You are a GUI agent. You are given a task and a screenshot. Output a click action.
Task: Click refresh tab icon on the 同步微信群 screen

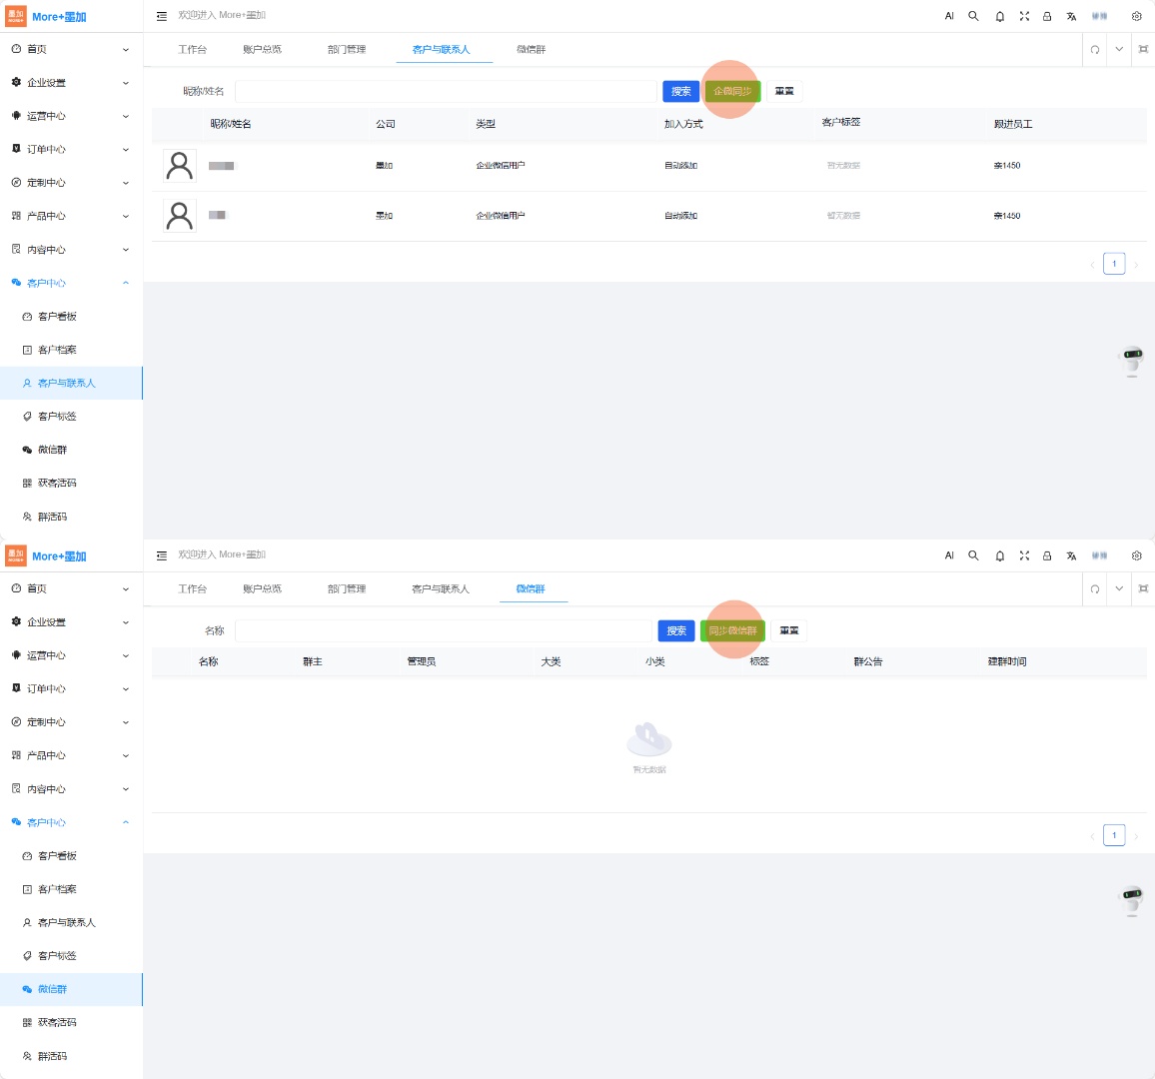(x=1095, y=589)
